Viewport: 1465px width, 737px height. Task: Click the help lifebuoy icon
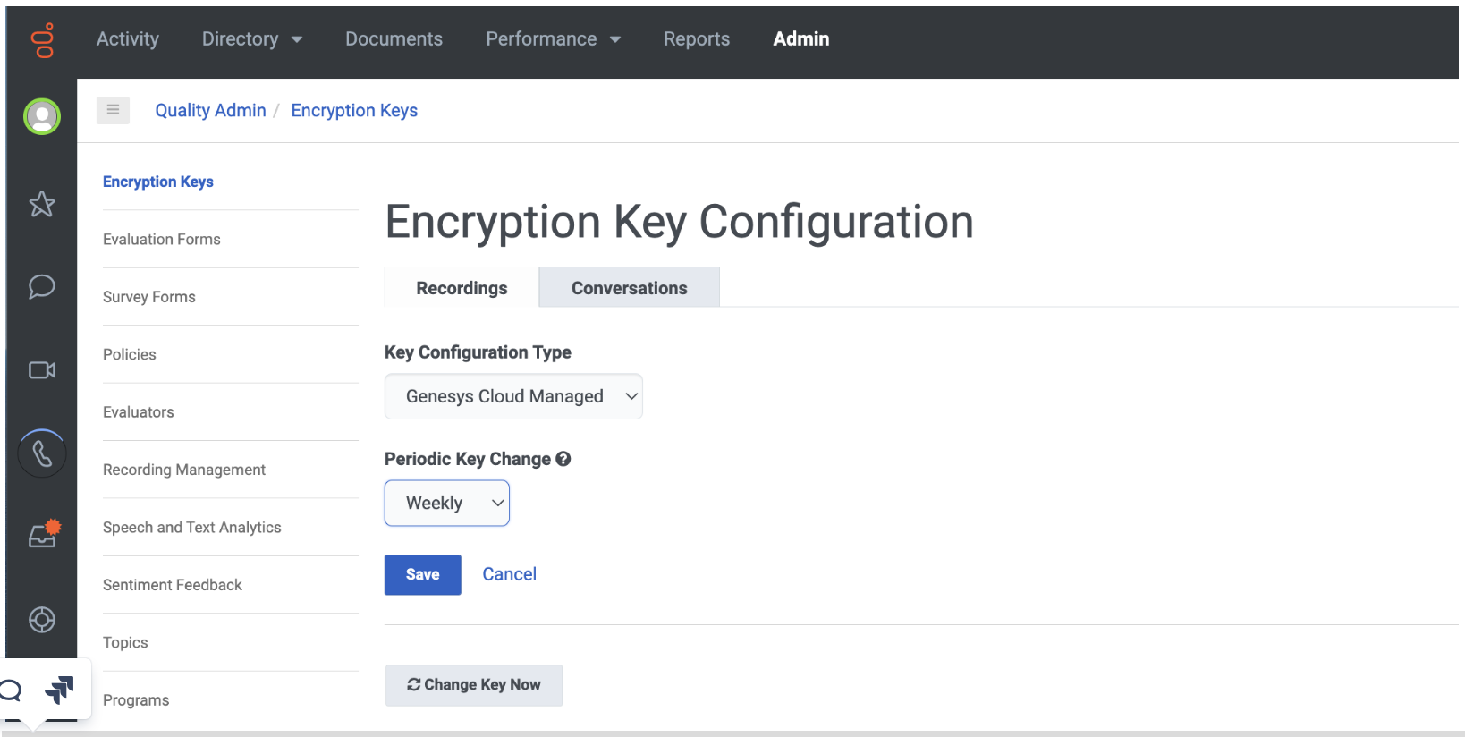tap(42, 619)
